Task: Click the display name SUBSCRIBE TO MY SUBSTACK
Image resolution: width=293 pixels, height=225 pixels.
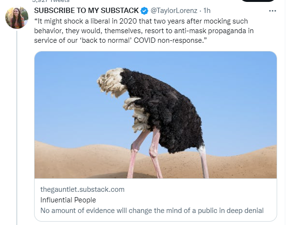Action: tap(86, 11)
